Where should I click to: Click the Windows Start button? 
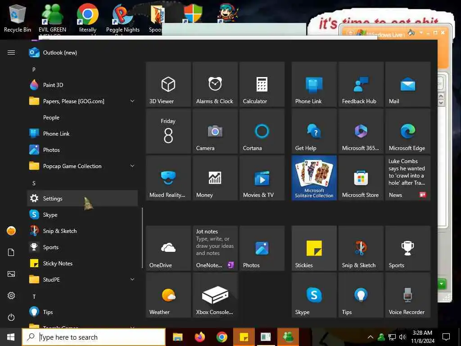[x=11, y=337]
